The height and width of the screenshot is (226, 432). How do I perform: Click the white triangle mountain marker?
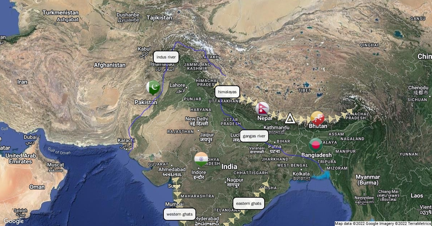[x=290, y=118]
